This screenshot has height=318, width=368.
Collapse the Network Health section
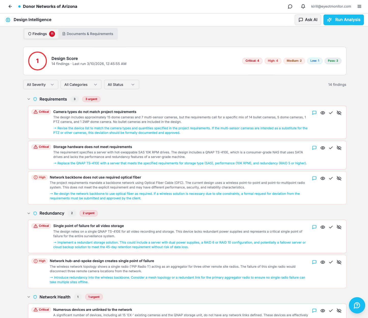29,297
